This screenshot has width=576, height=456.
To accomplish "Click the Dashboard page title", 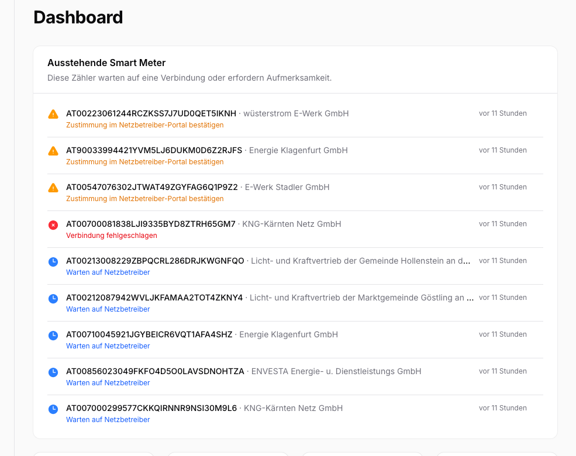I will [x=78, y=18].
